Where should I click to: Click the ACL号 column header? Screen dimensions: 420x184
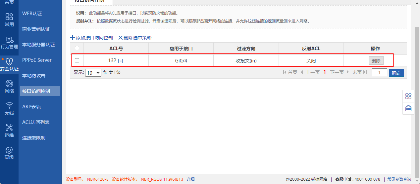coord(116,49)
